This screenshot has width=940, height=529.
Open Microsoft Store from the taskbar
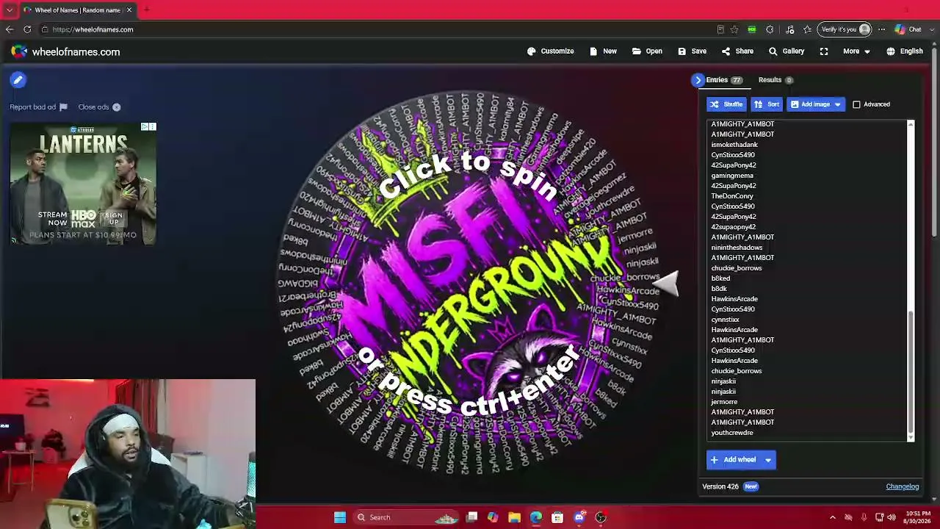tap(558, 517)
